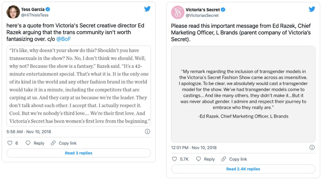Click reply bubble icon on Victoria's Secret tweet
Image resolution: width=322 pixels, height=180 pixels.
coord(198,159)
